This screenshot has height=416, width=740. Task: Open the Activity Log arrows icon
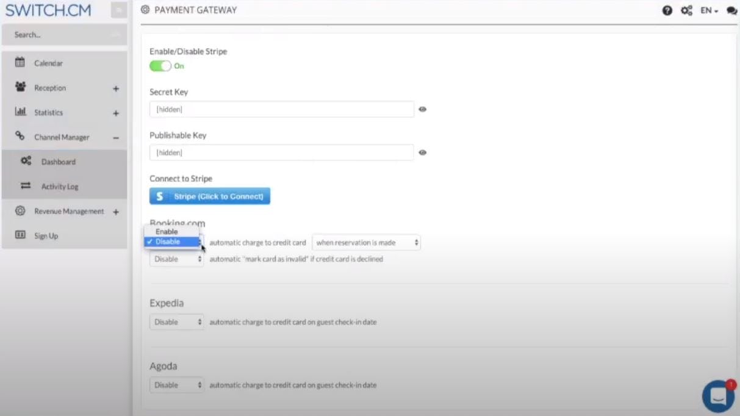point(26,186)
